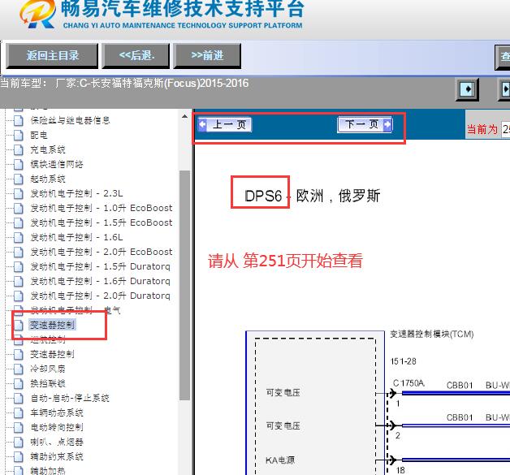This screenshot has height=475, width=510.
Task: Click the tree panel scrollbar thumb
Action: pos(184,285)
